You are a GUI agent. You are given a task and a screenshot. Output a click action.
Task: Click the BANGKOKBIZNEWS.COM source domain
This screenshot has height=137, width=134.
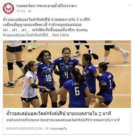coord(24,129)
